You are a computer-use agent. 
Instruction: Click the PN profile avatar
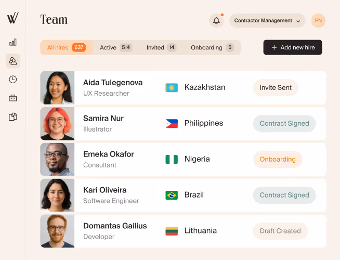(x=318, y=21)
